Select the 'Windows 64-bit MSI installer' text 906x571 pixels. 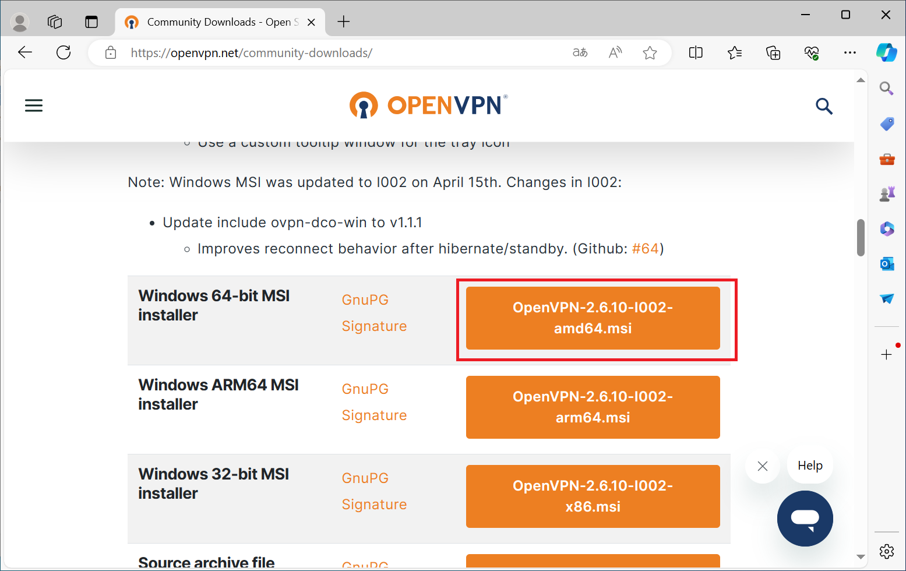click(214, 305)
